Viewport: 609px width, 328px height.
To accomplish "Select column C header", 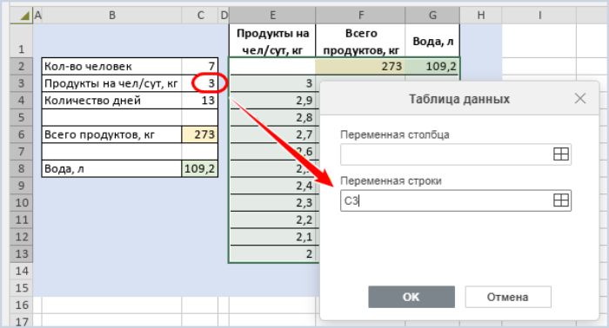I will point(200,15).
